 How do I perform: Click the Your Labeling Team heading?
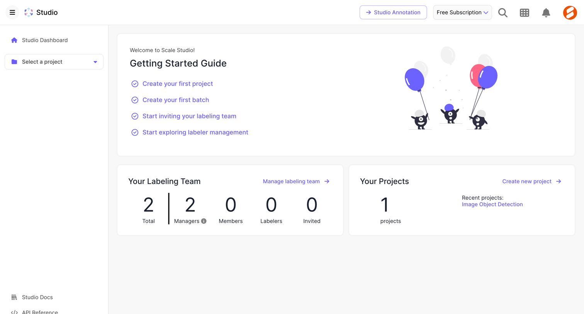[x=165, y=181]
